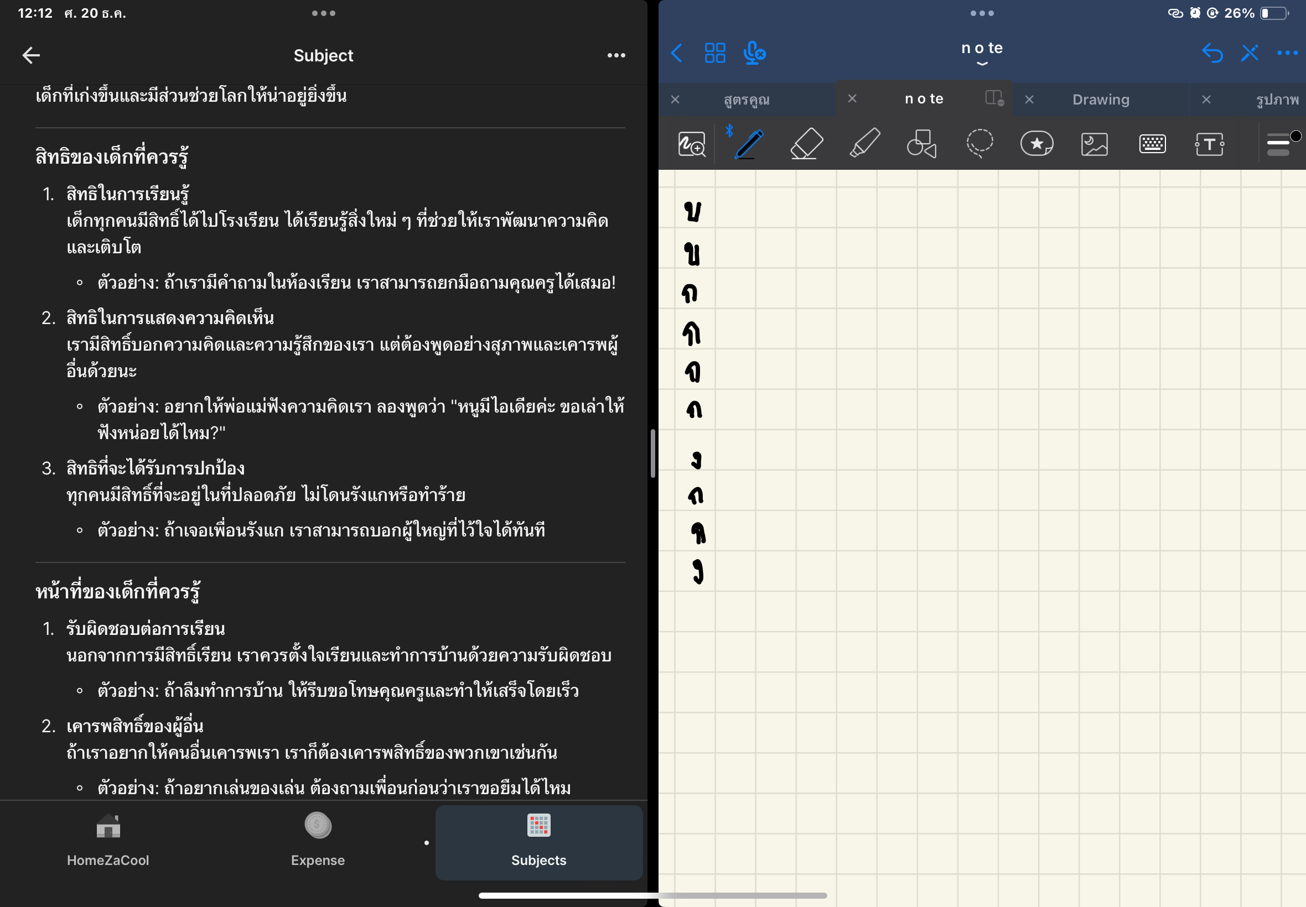1306x907 pixels.
Task: Select the Text box tool
Action: click(x=1209, y=144)
